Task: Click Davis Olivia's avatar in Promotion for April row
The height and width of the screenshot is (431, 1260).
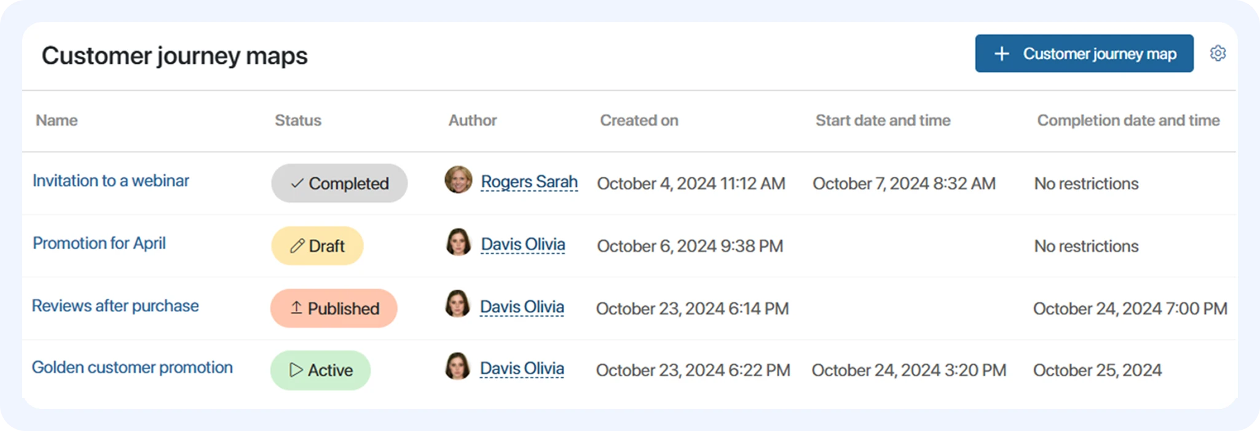Action: [458, 243]
